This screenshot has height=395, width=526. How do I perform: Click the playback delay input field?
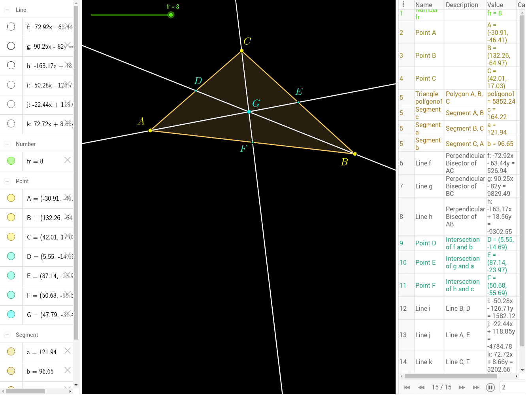click(x=512, y=387)
